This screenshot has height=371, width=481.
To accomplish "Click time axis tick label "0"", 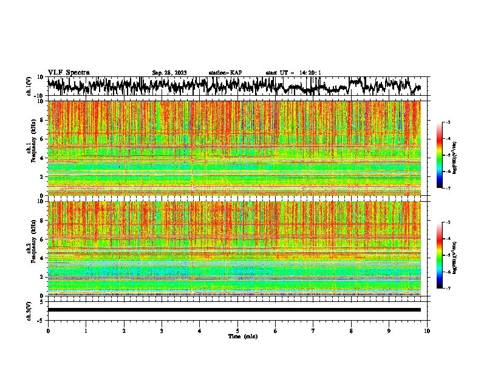I will click(x=48, y=331).
